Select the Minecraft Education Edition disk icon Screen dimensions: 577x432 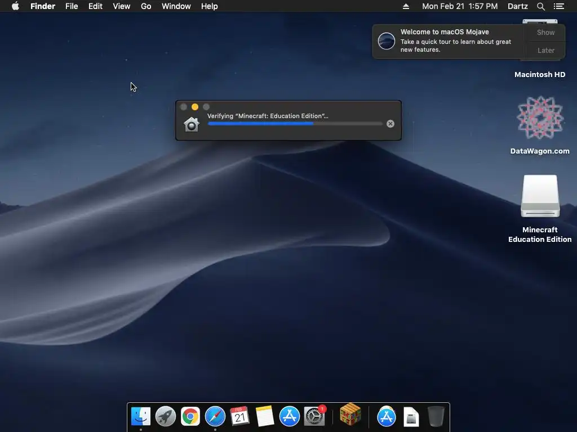tap(540, 196)
